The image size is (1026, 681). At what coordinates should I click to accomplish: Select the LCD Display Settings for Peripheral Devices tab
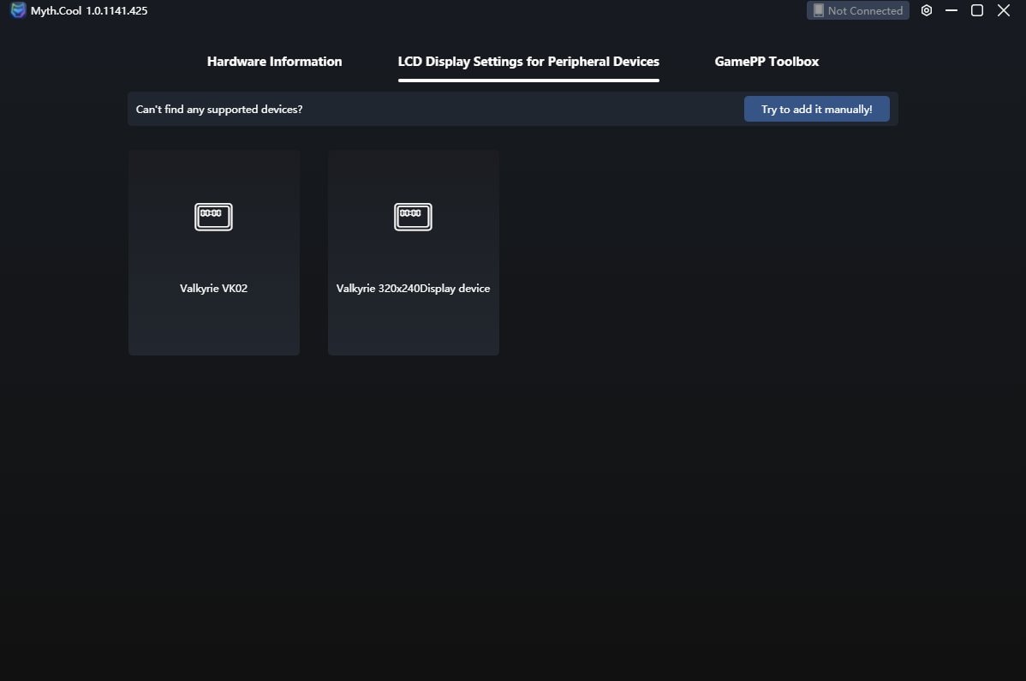[528, 62]
